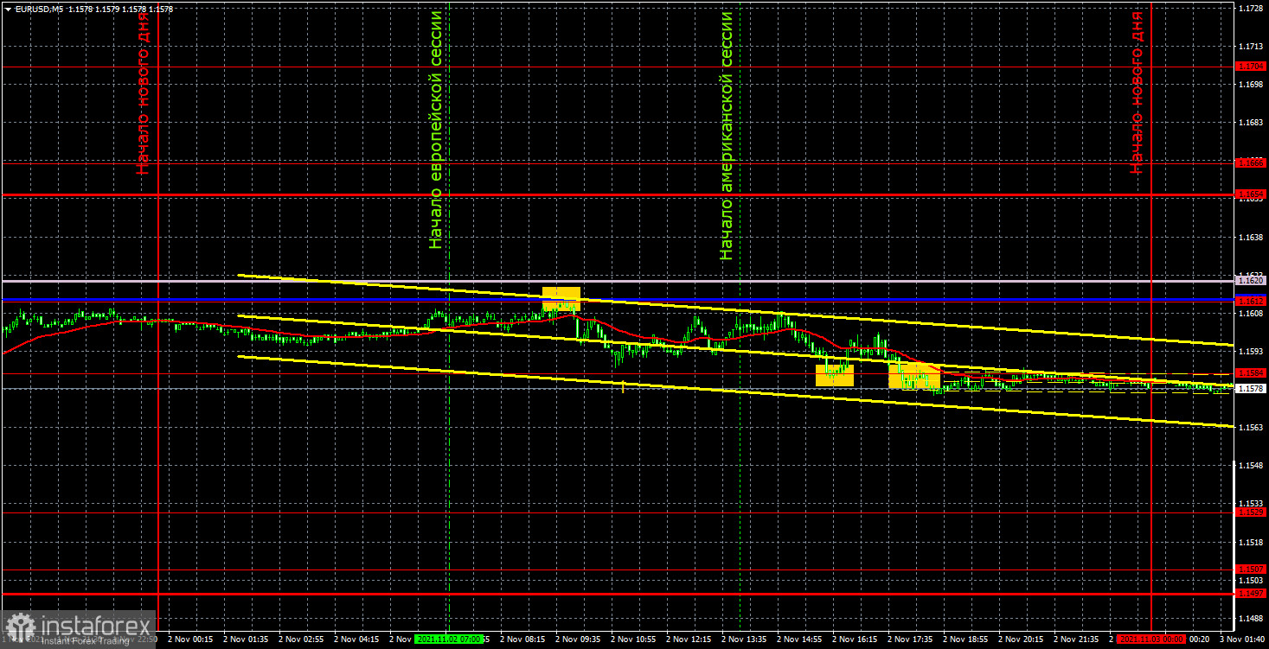Click the 1.1529 red price level label
The width and height of the screenshot is (1269, 649).
pos(1252,512)
